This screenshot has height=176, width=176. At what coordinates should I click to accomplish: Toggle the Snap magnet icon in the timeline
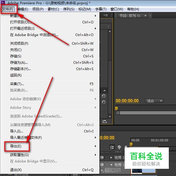pos(112,147)
